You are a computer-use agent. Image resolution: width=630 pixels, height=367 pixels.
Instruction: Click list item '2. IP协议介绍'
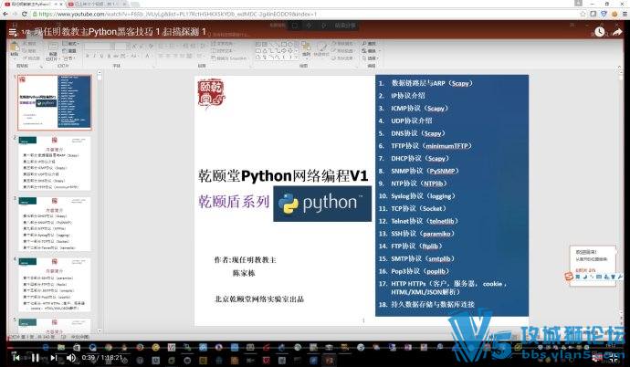402,96
